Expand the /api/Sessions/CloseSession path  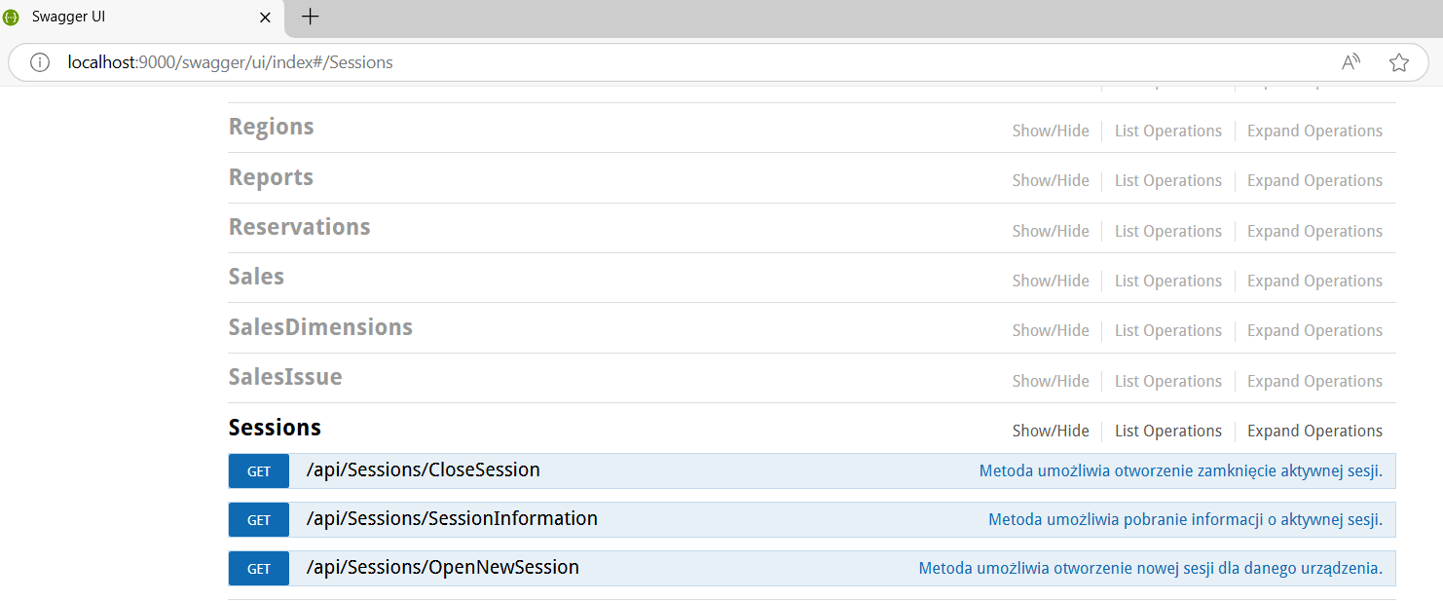(423, 470)
